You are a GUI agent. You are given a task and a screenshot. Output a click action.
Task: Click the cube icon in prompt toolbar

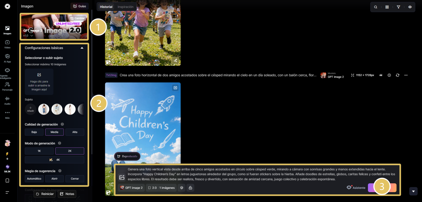[181, 188]
